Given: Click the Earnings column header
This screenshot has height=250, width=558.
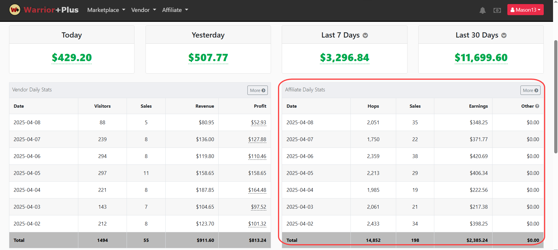Looking at the screenshot, I should (478, 106).
